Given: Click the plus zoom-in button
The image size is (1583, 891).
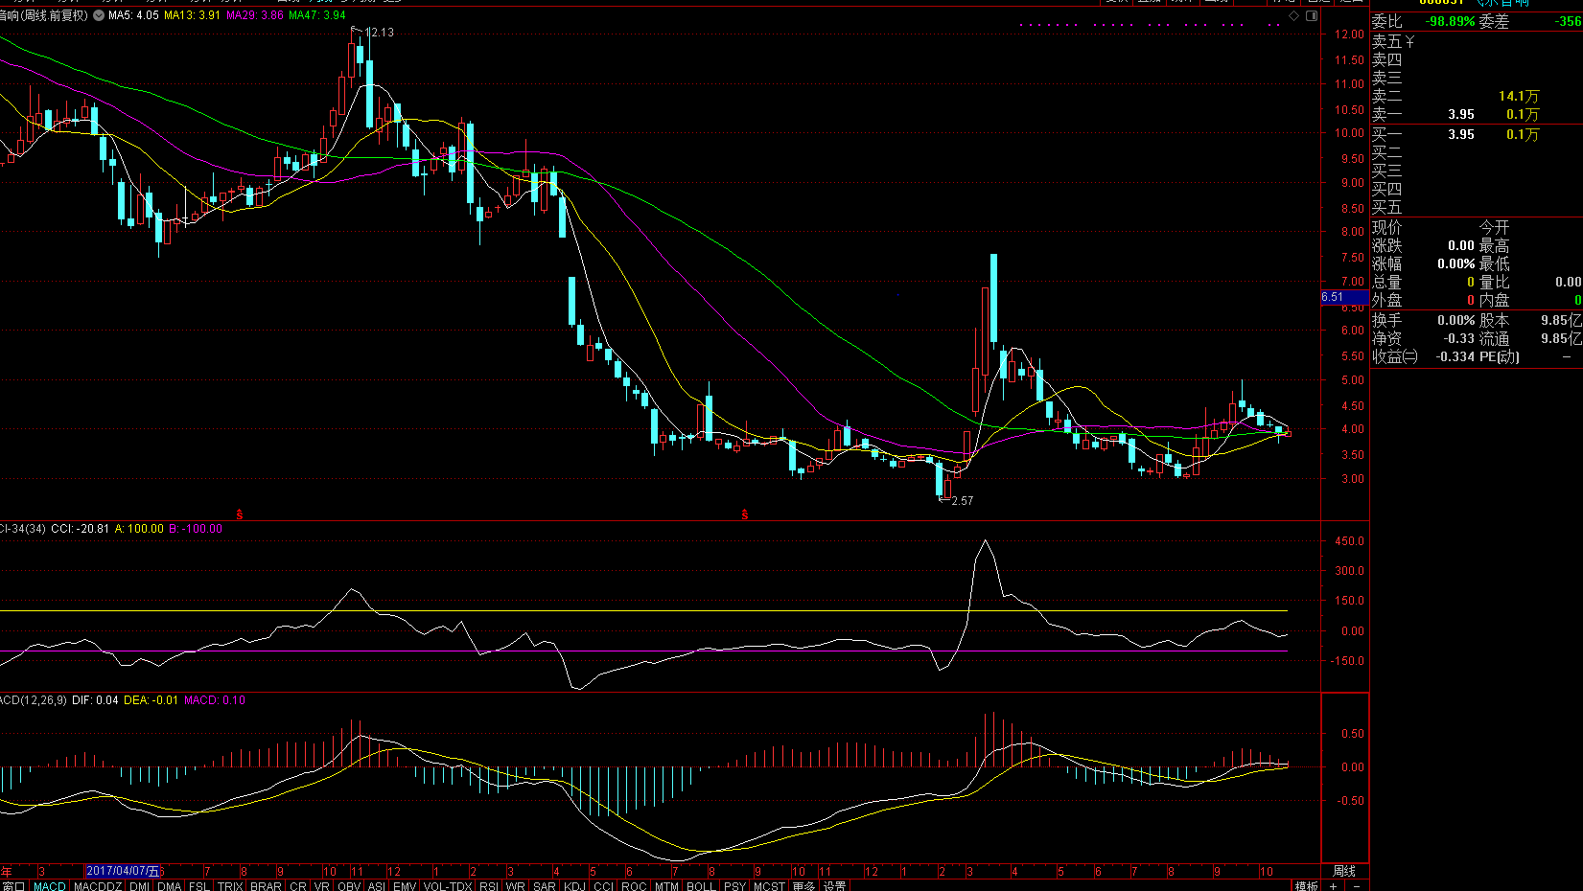Looking at the screenshot, I should coord(1333,885).
